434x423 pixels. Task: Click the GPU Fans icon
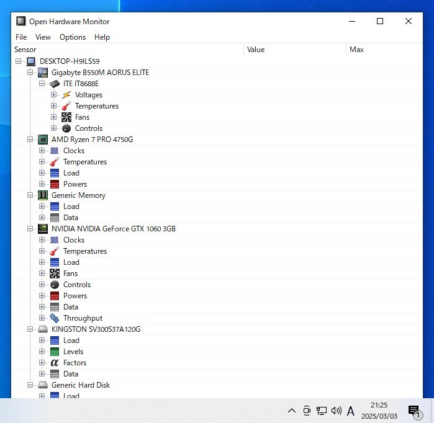55,274
